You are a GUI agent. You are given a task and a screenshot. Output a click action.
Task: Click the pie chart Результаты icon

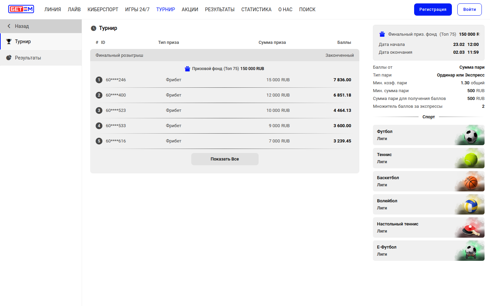pos(9,58)
